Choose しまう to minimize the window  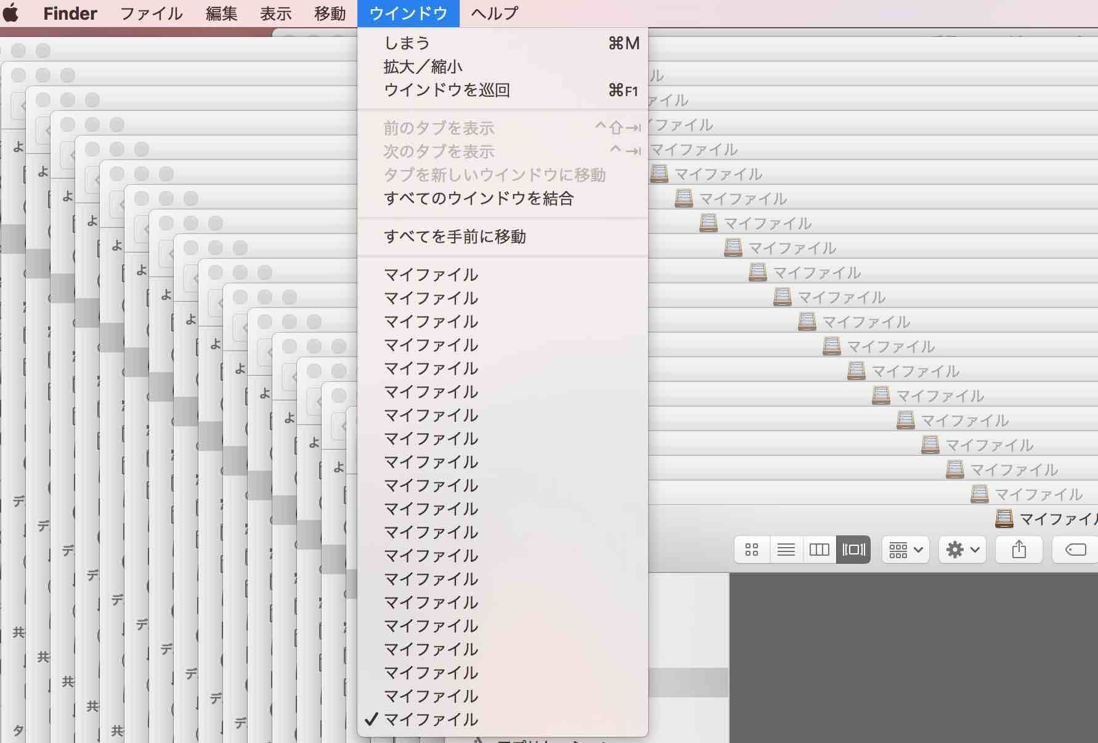click(502, 43)
